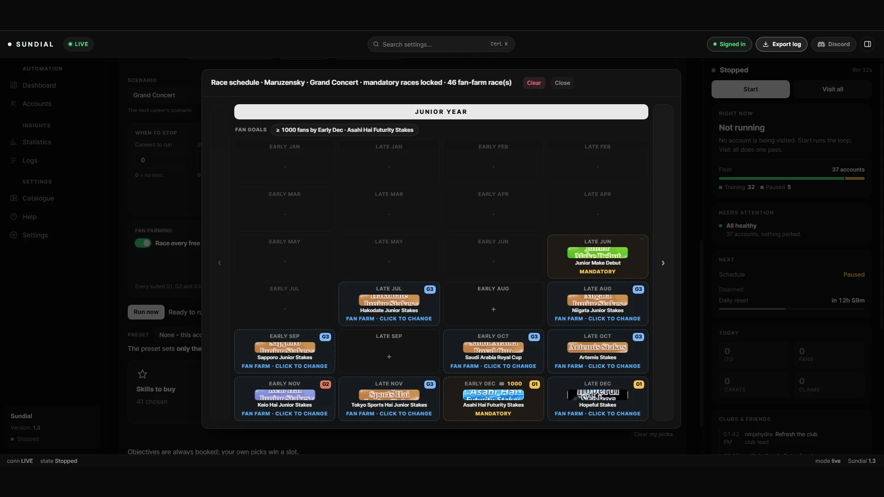Click the Skills to buy star icon
The height and width of the screenshot is (497, 884).
coord(142,374)
